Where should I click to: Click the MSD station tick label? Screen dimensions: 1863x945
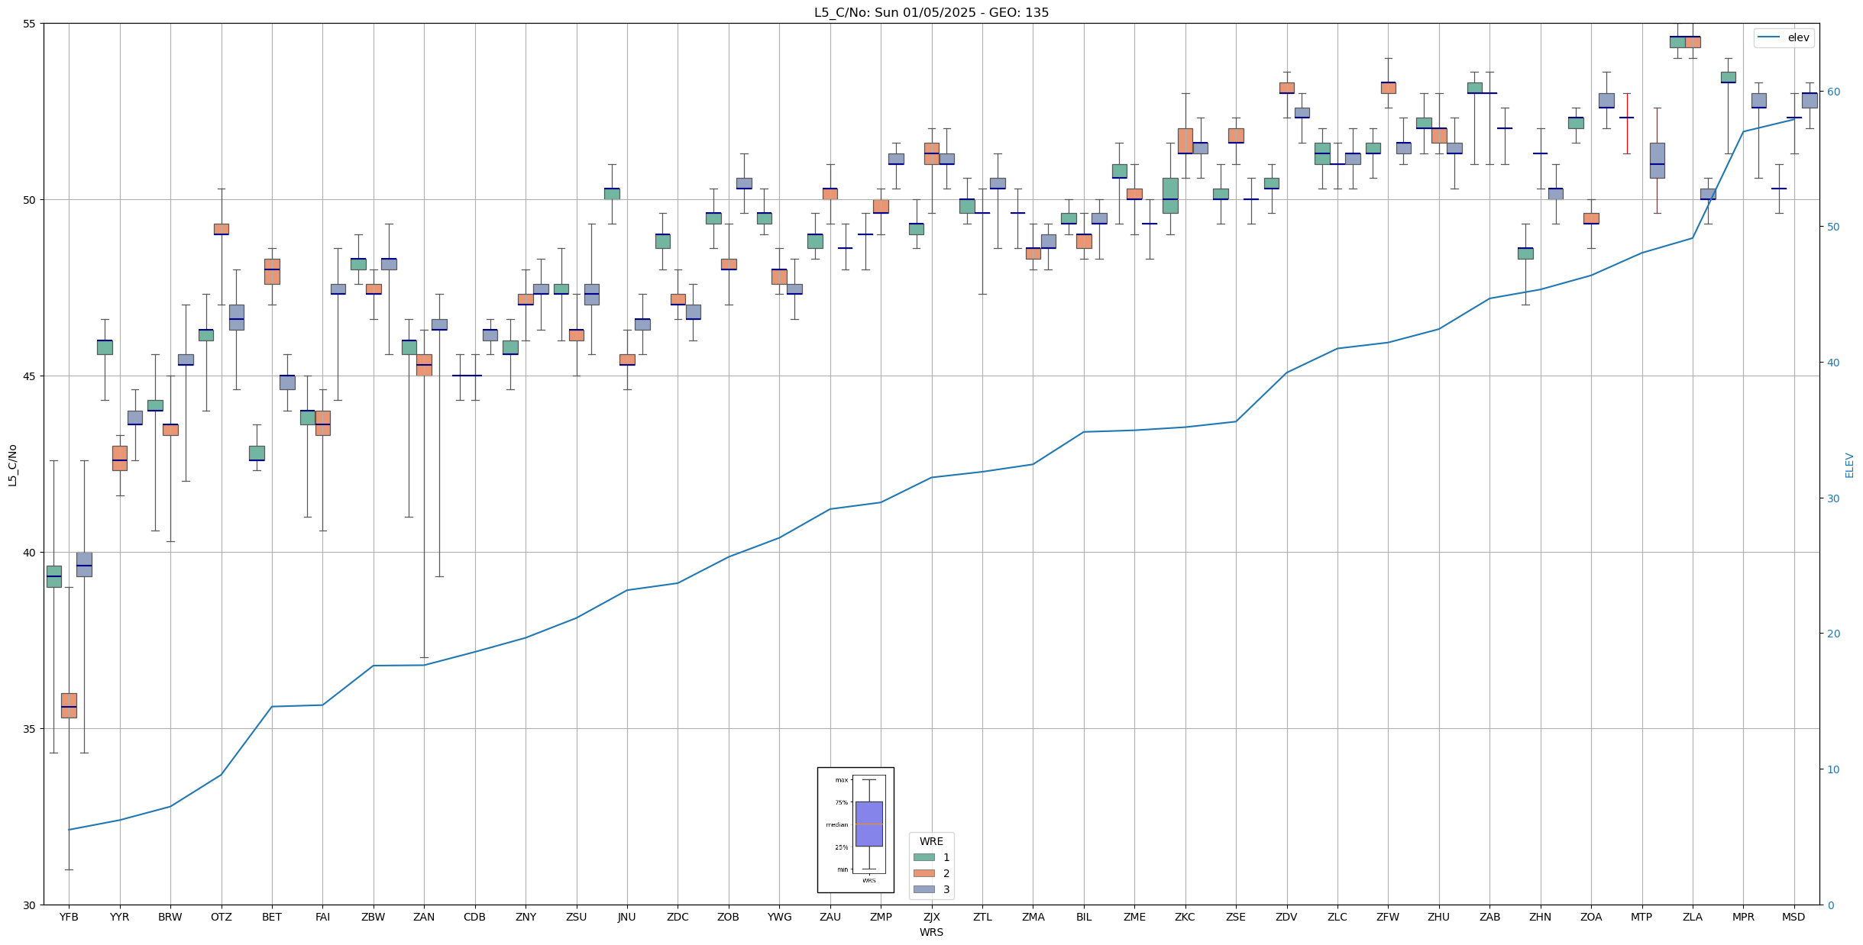click(x=1793, y=918)
